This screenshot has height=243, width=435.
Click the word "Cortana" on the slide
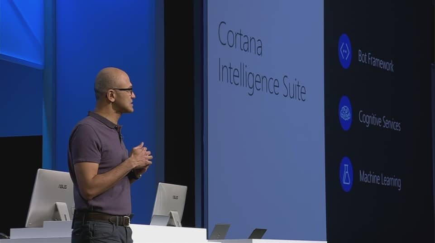click(240, 39)
